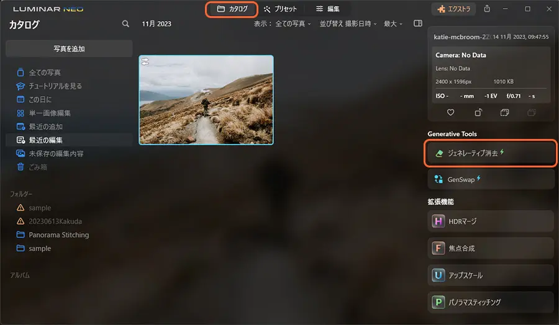Viewport: 559px width, 325px height.
Task: Click the edited-adjustments badge on the thumbnail
Action: (145, 62)
